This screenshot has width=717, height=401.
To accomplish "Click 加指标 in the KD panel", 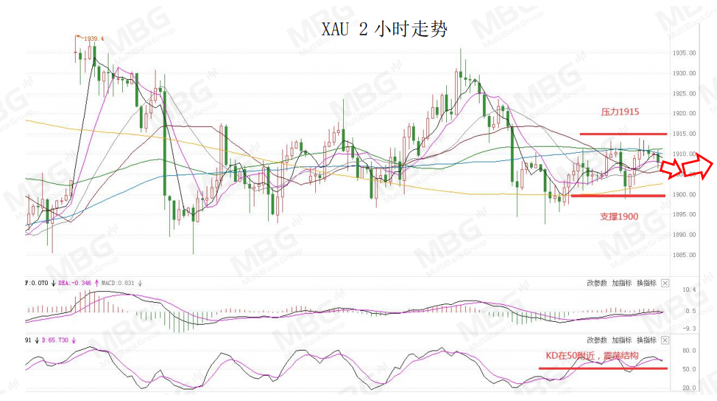I will click(621, 340).
